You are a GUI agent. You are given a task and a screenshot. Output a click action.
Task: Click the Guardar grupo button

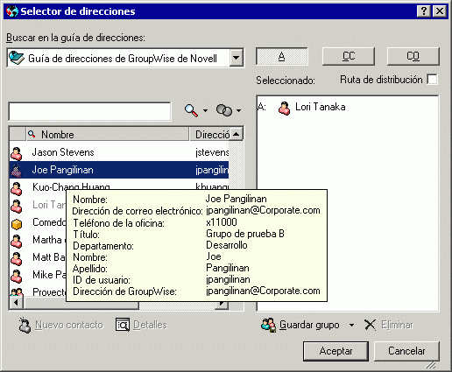click(300, 325)
